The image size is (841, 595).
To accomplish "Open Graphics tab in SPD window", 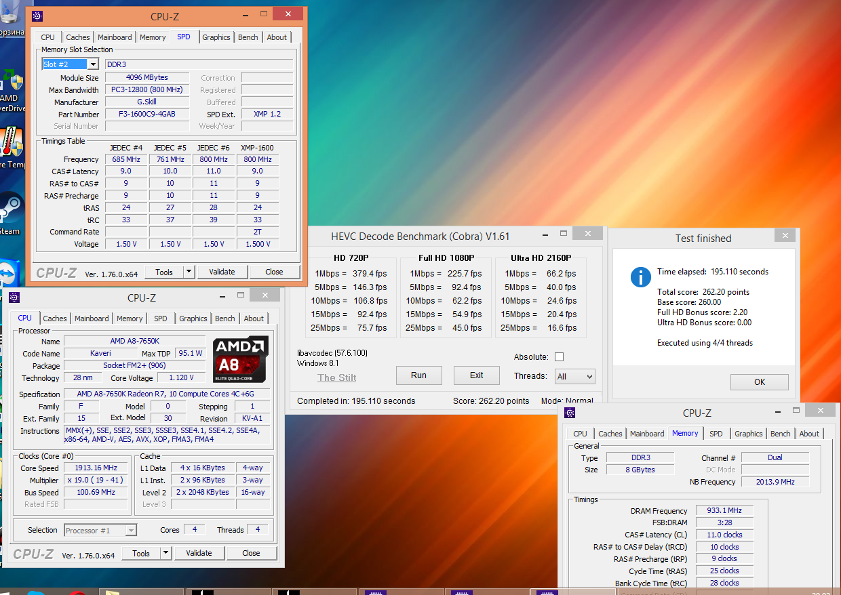I will coord(216,37).
